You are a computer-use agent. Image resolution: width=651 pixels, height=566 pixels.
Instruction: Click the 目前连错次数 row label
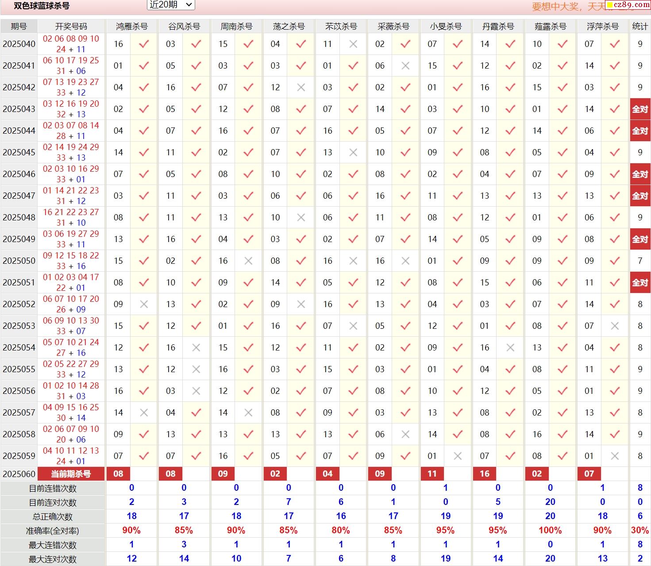[53, 489]
